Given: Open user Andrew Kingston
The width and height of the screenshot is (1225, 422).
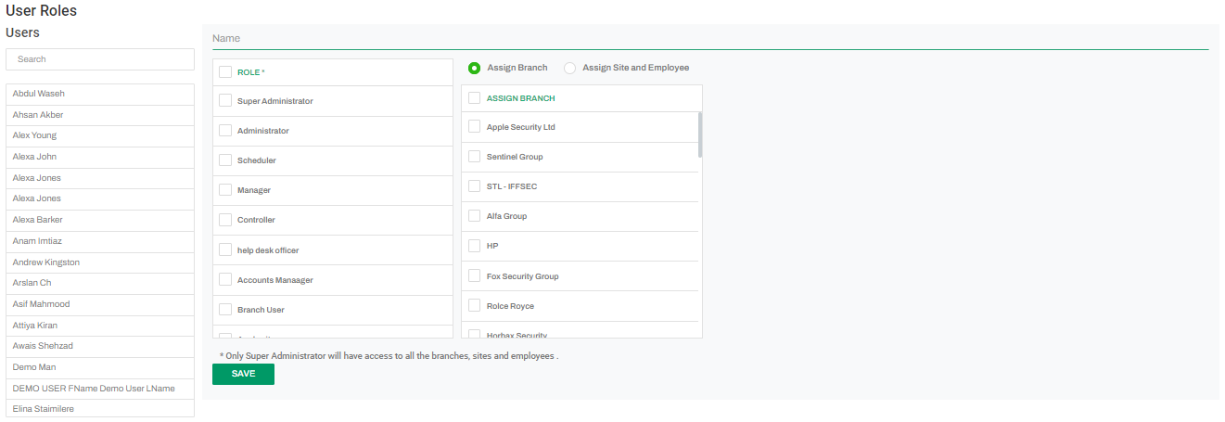Looking at the screenshot, I should (100, 262).
